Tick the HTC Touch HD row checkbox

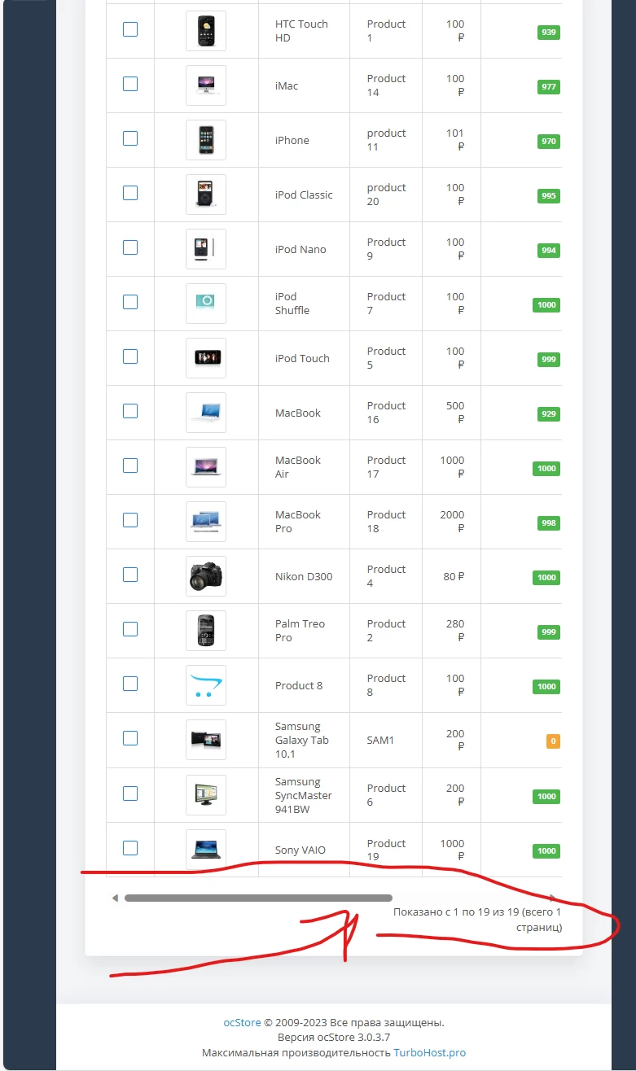click(130, 29)
